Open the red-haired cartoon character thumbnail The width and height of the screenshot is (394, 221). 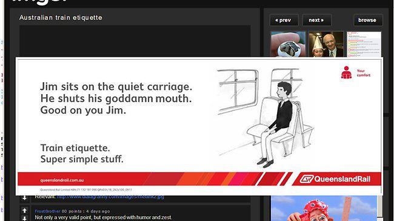324,208
